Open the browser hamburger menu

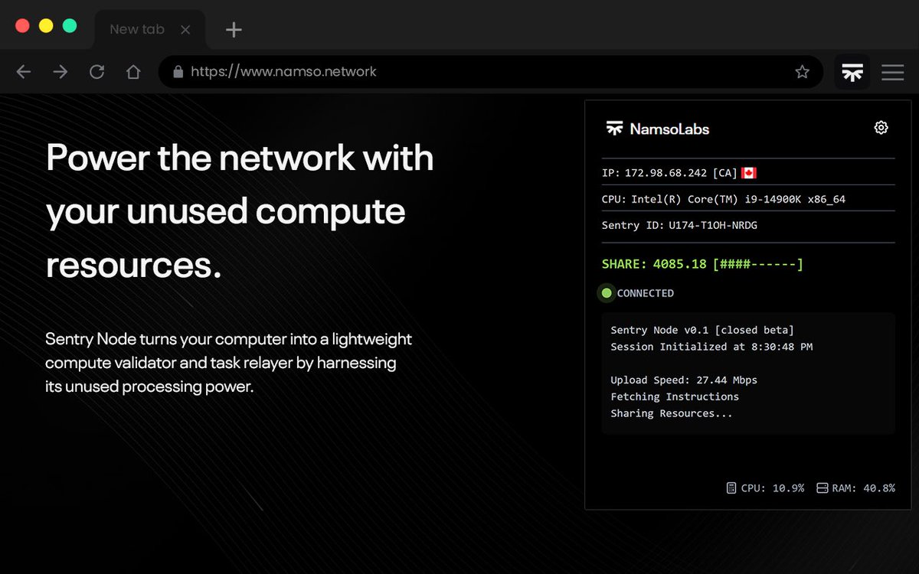point(892,72)
